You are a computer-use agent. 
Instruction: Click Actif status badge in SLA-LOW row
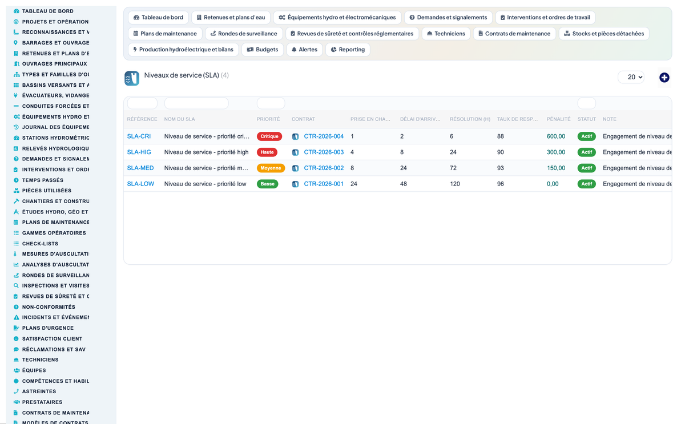pos(587,184)
